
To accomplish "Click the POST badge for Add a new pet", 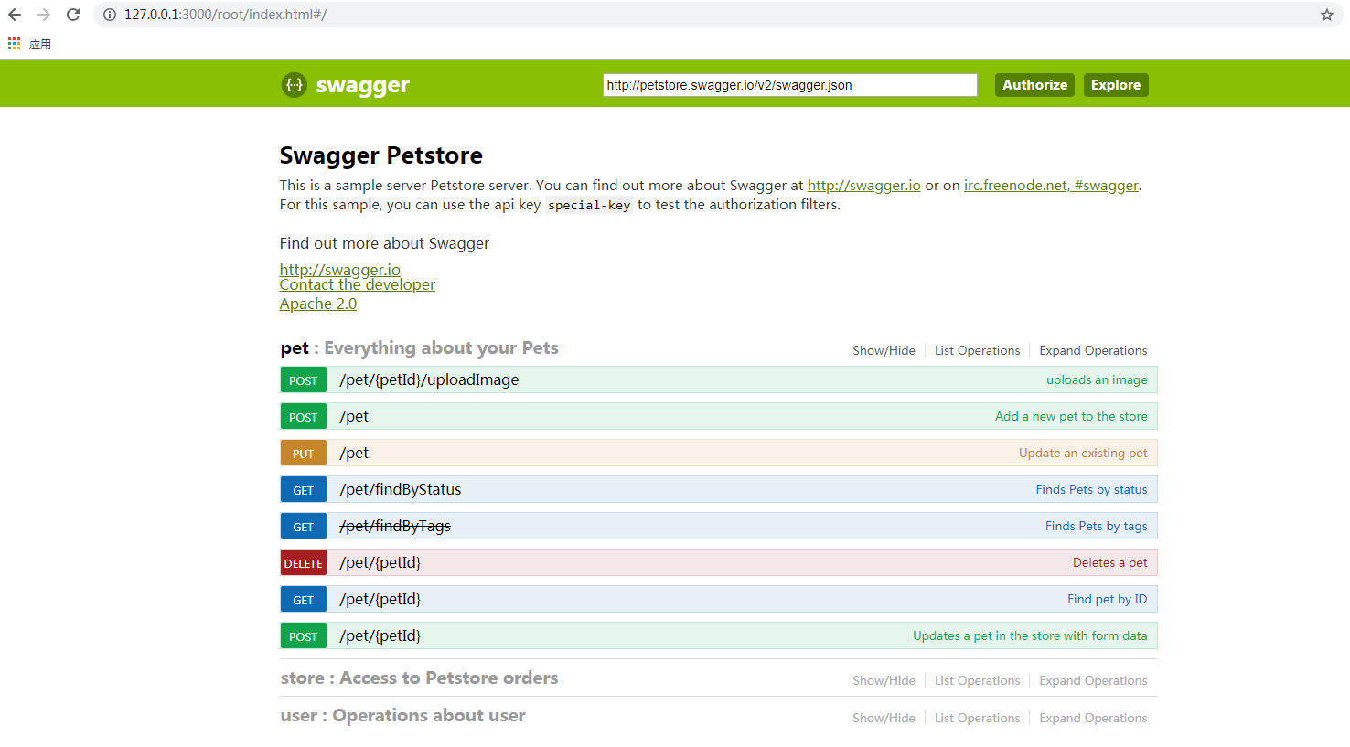I will coord(304,417).
